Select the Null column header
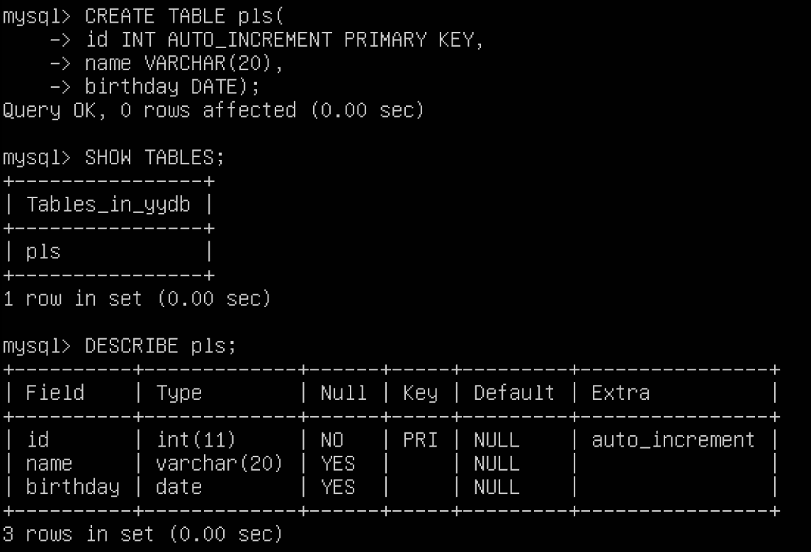Image resolution: width=811 pixels, height=552 pixels. tap(344, 393)
